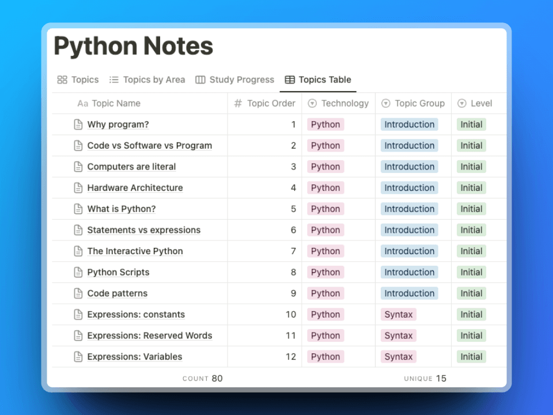Click the list icon beside Topics by Area
Image resolution: width=553 pixels, height=415 pixels.
coord(113,80)
